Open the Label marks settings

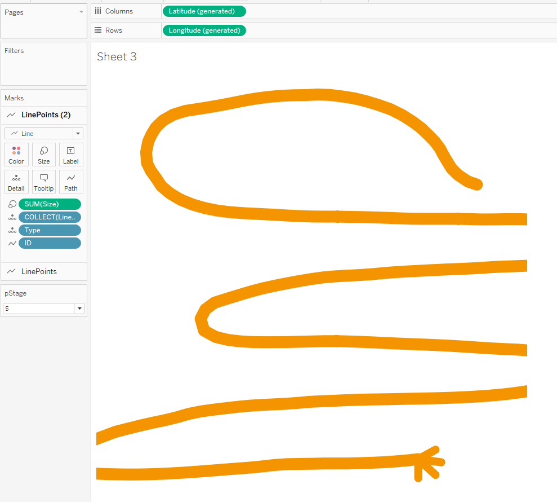(x=71, y=155)
